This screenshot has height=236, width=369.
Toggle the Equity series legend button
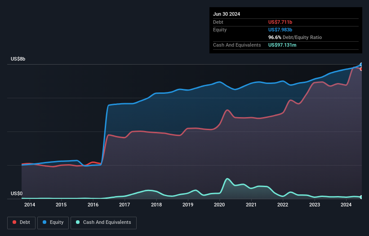pyautogui.click(x=53, y=223)
